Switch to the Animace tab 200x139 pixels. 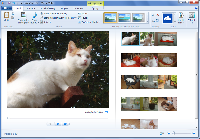click(31, 8)
